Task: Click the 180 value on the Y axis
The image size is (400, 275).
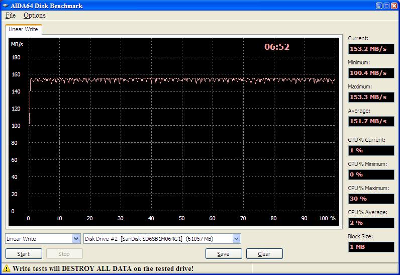Action: click(16, 57)
